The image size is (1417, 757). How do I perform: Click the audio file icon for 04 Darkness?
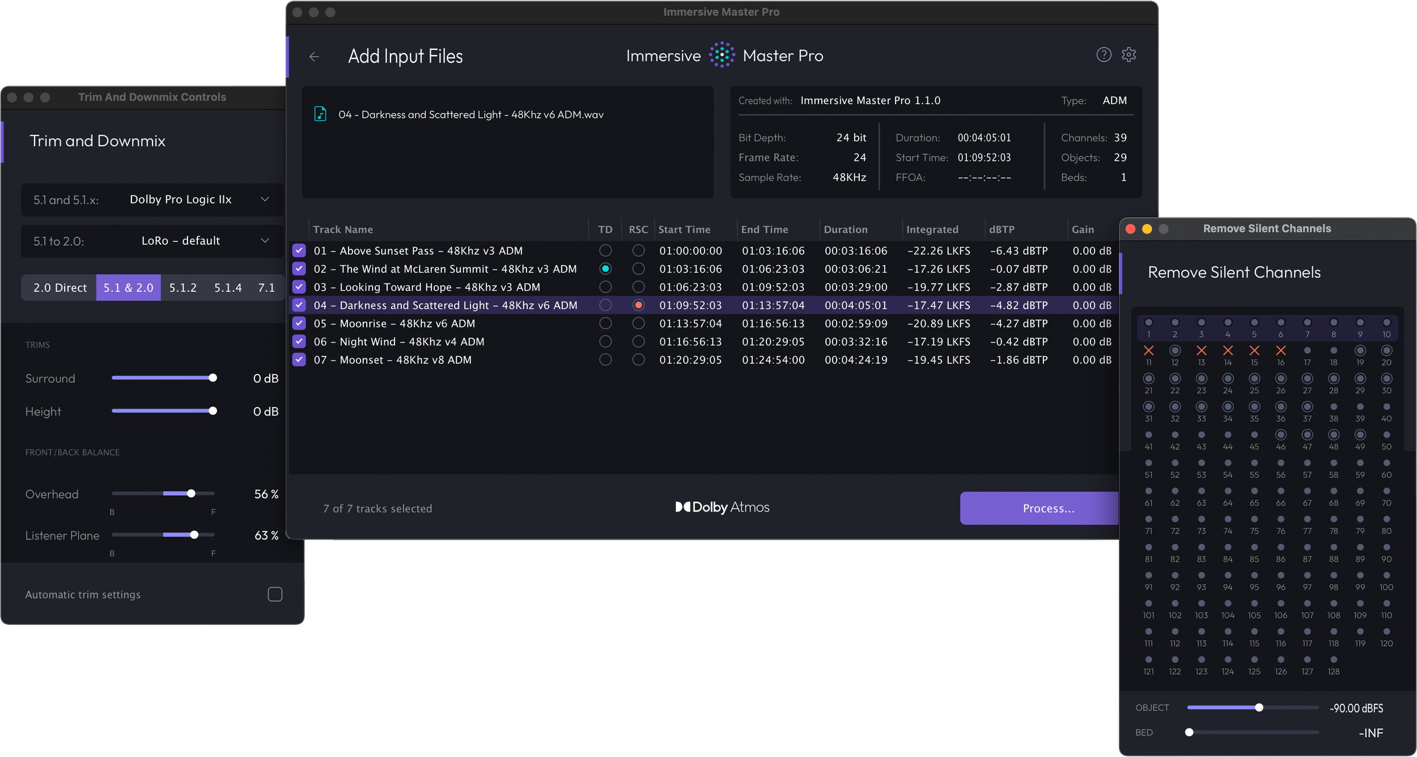[320, 114]
